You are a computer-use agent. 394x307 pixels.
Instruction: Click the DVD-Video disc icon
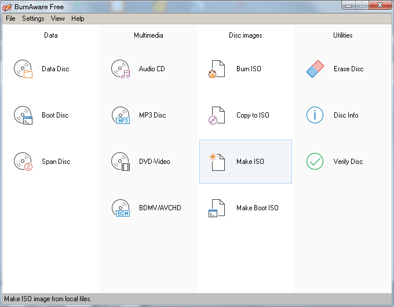(121, 162)
